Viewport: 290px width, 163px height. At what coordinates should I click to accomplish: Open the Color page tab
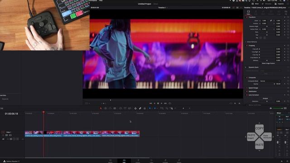151,161
